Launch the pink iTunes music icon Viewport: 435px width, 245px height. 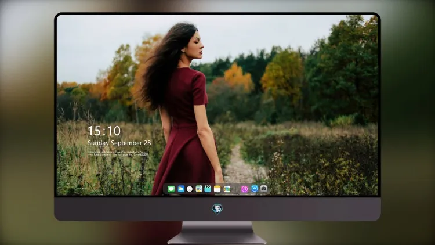244,189
